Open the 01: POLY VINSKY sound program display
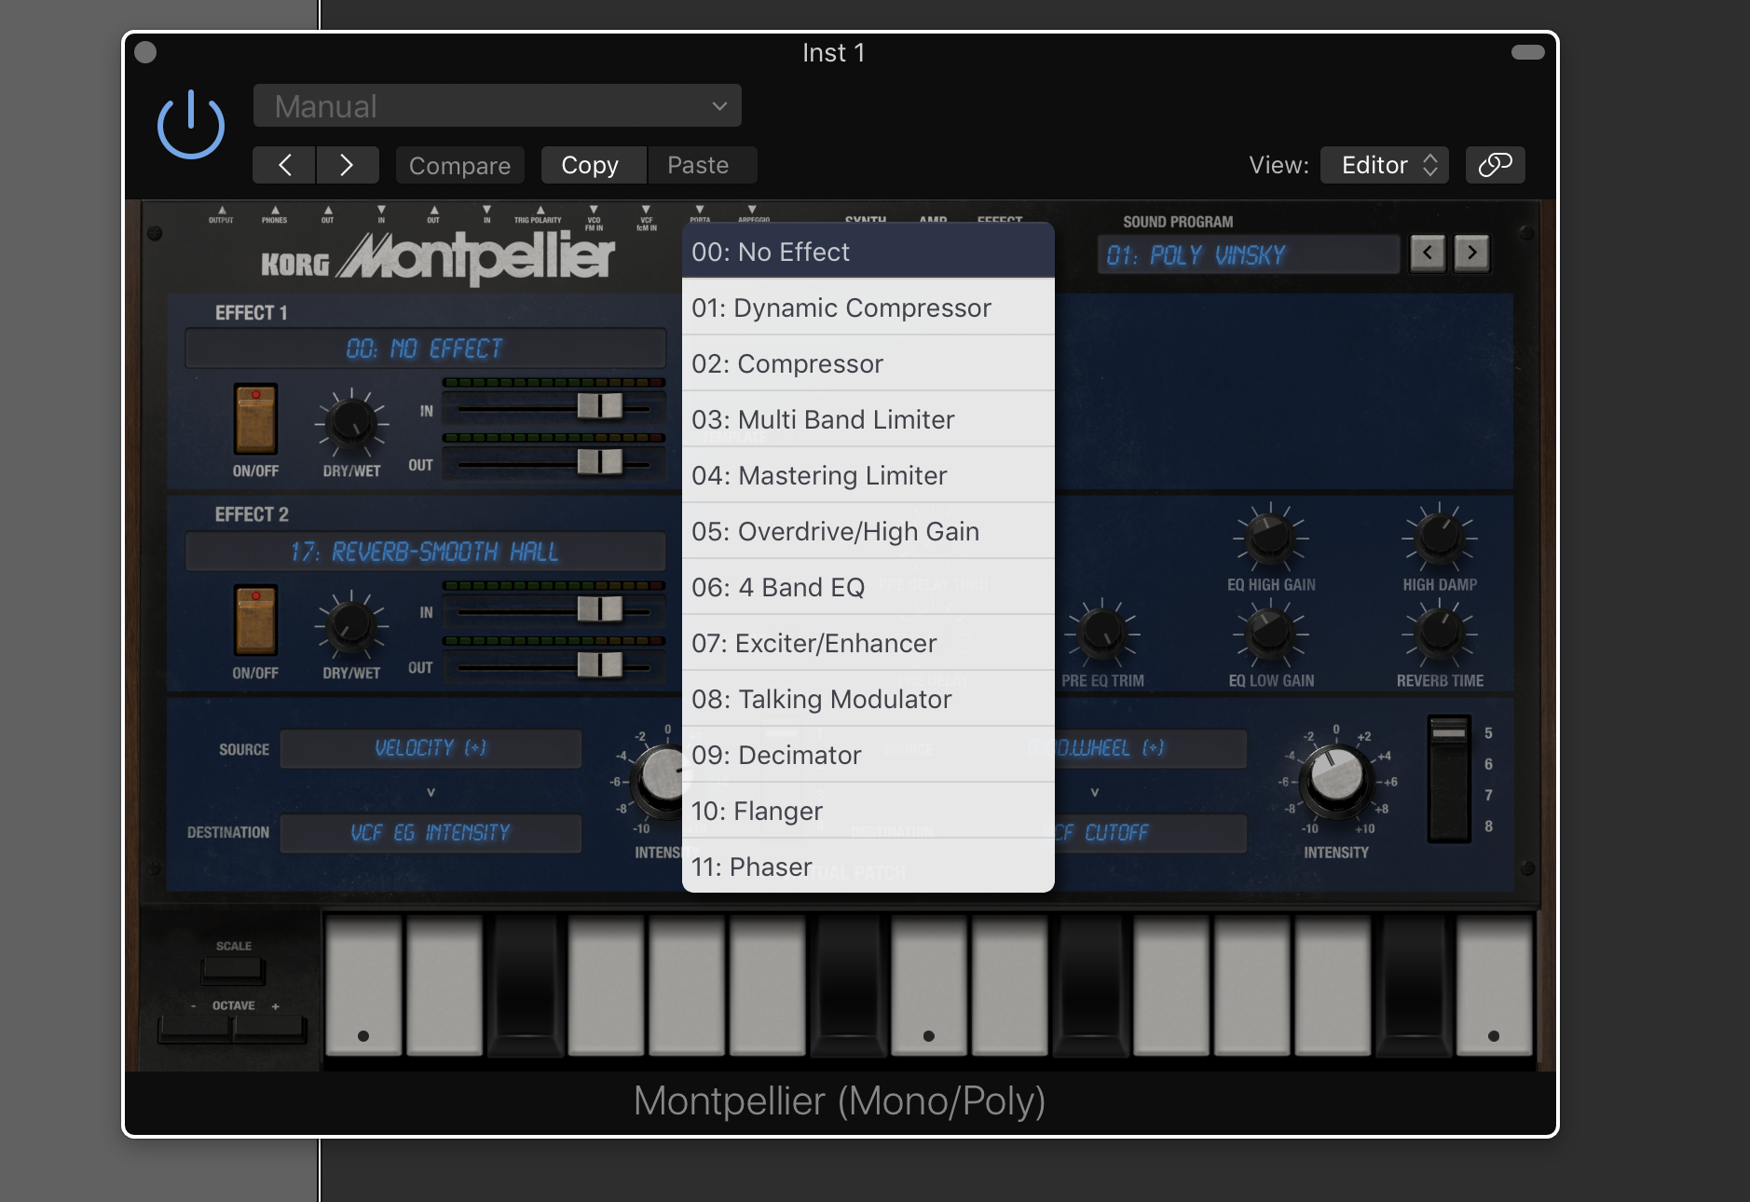The width and height of the screenshot is (1750, 1202). click(x=1249, y=254)
